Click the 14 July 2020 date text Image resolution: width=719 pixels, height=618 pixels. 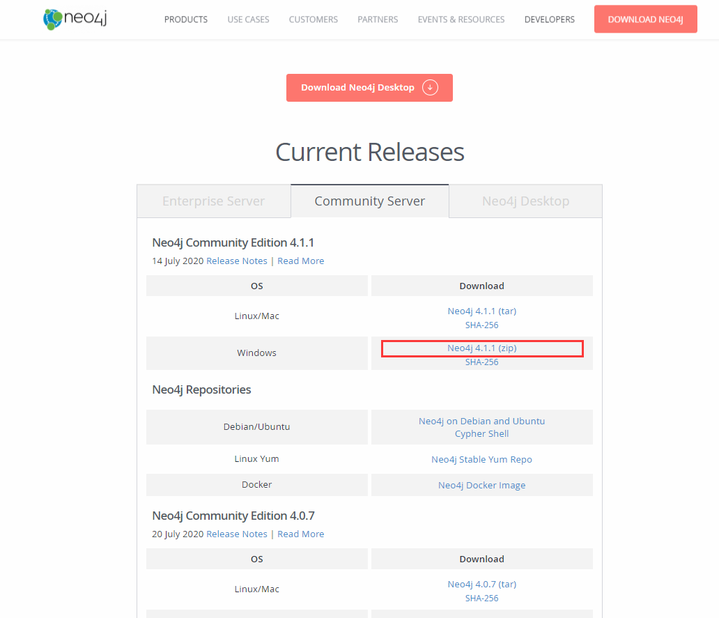tap(178, 261)
